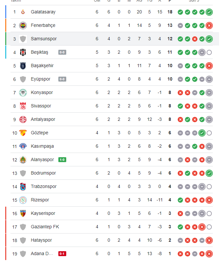Screen dimensions: 221x262
Task: Click Bodrumspor's latest win form circle
Action: click(209, 173)
